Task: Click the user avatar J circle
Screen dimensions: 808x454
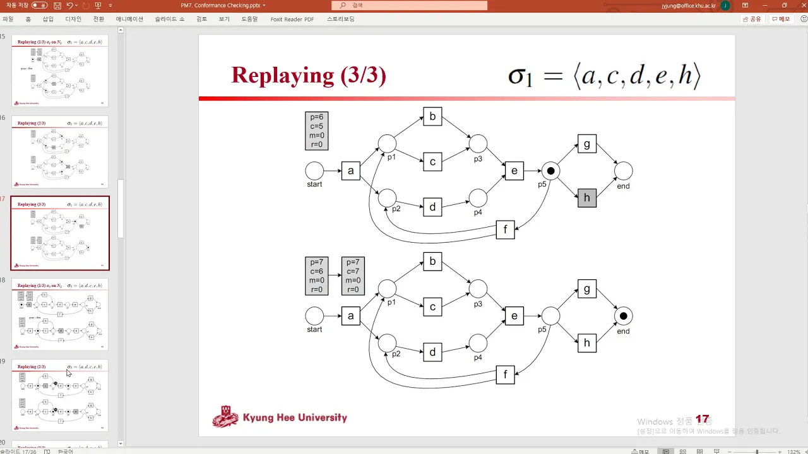Action: click(725, 6)
